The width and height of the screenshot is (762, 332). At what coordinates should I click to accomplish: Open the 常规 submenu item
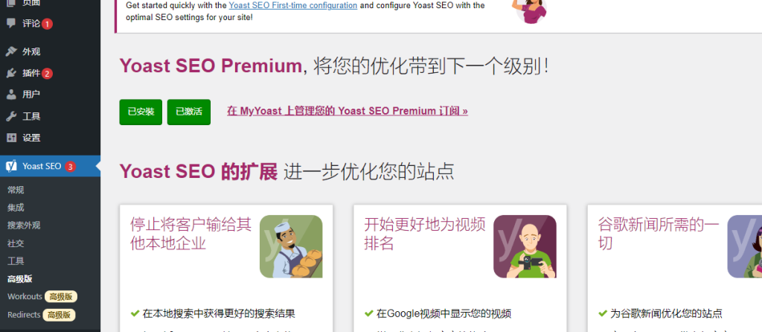pos(16,190)
